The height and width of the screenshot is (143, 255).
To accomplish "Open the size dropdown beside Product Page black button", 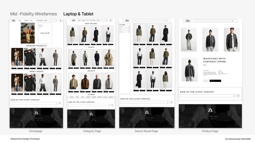I will [206, 81].
